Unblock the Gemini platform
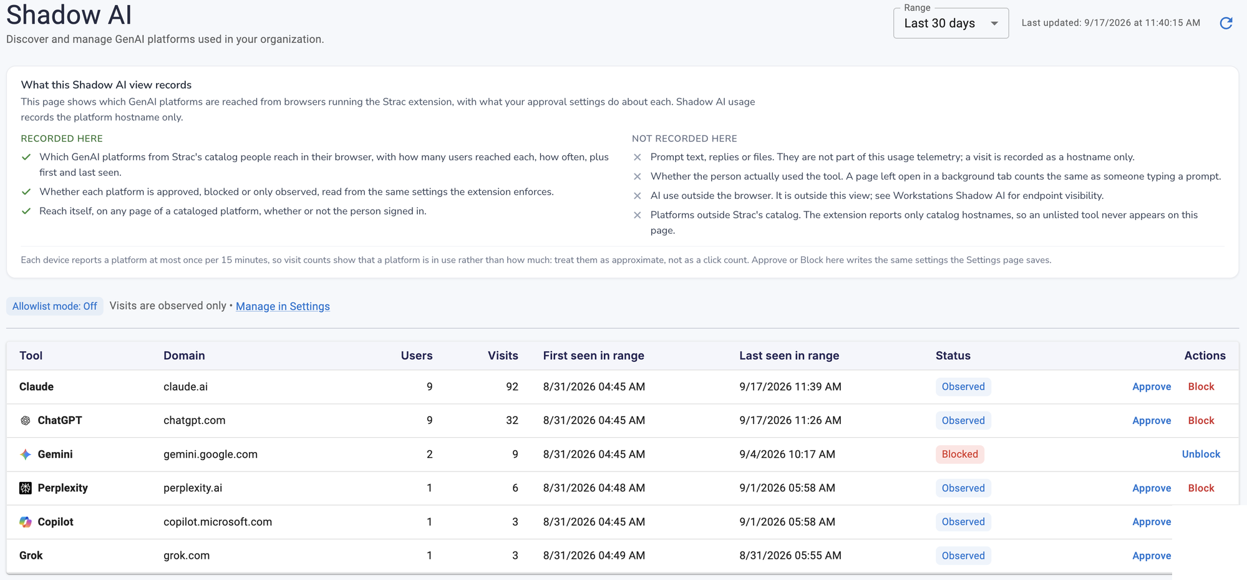 [x=1201, y=454]
